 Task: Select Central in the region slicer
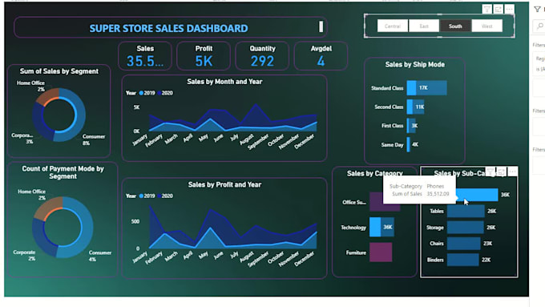point(393,26)
